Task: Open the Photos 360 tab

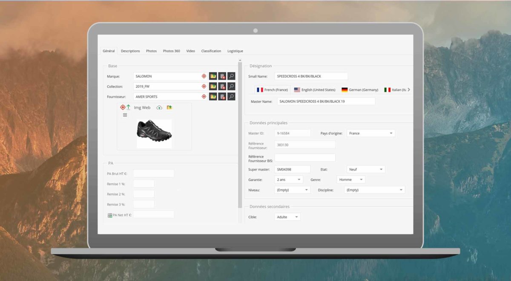Action: tap(171, 51)
